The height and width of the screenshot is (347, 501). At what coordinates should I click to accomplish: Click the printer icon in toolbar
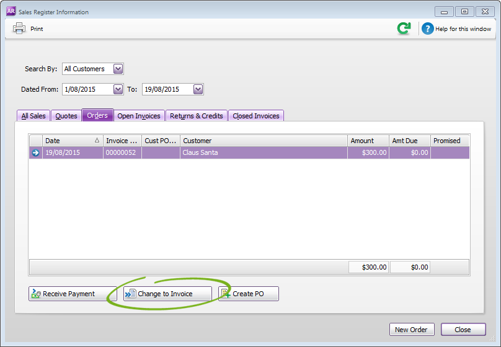click(x=19, y=29)
